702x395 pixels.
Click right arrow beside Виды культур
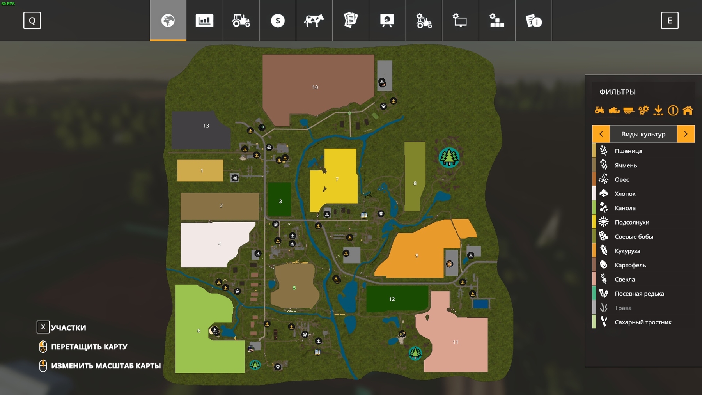pyautogui.click(x=686, y=134)
